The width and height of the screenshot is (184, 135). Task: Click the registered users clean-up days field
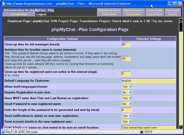coord(126,74)
